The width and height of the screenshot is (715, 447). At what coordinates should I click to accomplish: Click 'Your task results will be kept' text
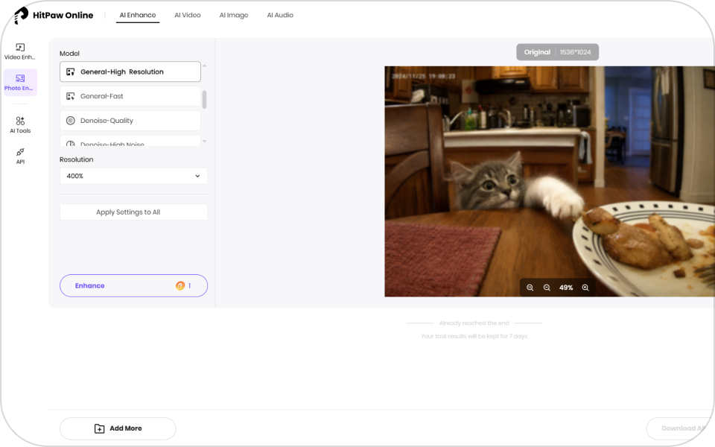pos(474,336)
